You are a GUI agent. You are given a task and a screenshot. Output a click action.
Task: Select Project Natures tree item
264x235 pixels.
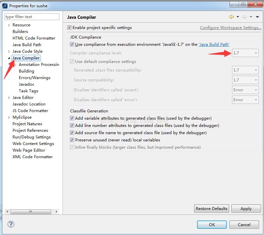click(27, 124)
